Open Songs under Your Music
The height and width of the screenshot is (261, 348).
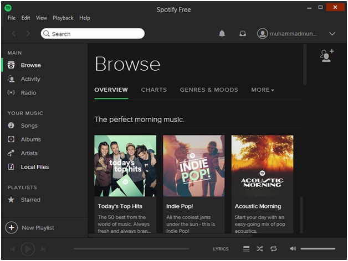29,126
